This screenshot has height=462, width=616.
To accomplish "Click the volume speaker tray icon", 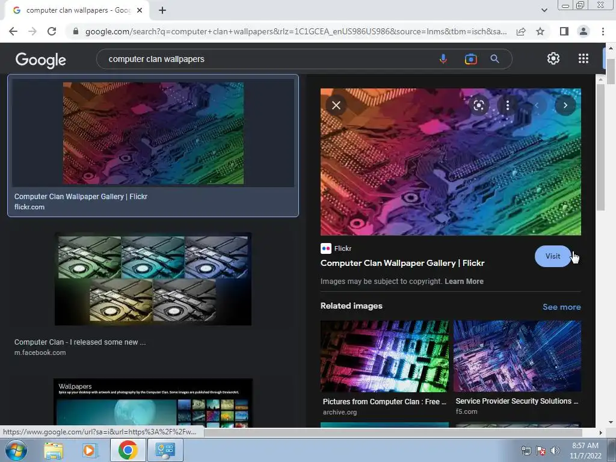I will pos(555,451).
